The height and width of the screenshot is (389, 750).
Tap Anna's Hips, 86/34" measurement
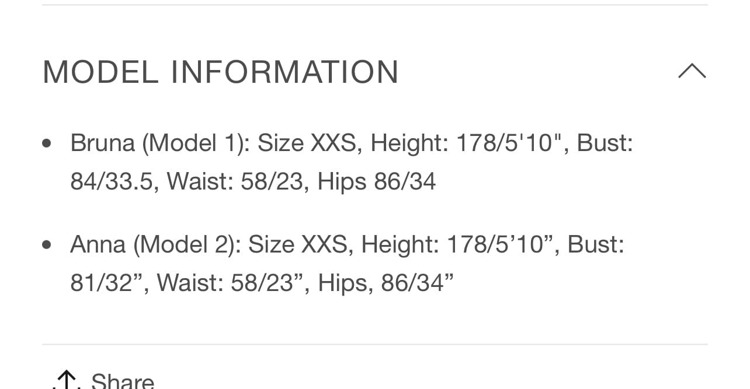point(386,283)
